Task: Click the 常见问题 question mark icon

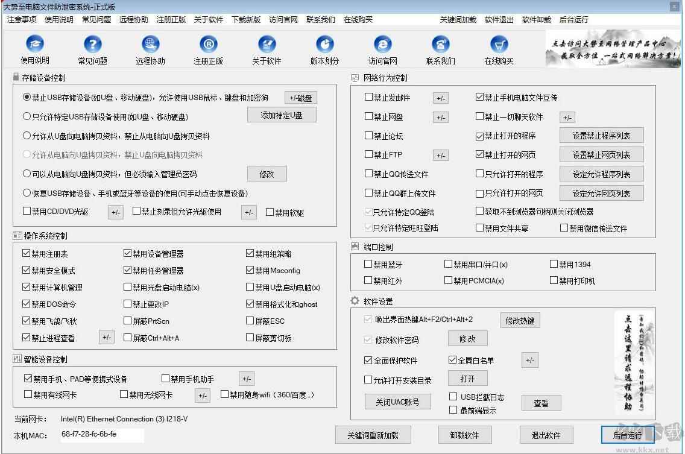Action: pos(92,49)
